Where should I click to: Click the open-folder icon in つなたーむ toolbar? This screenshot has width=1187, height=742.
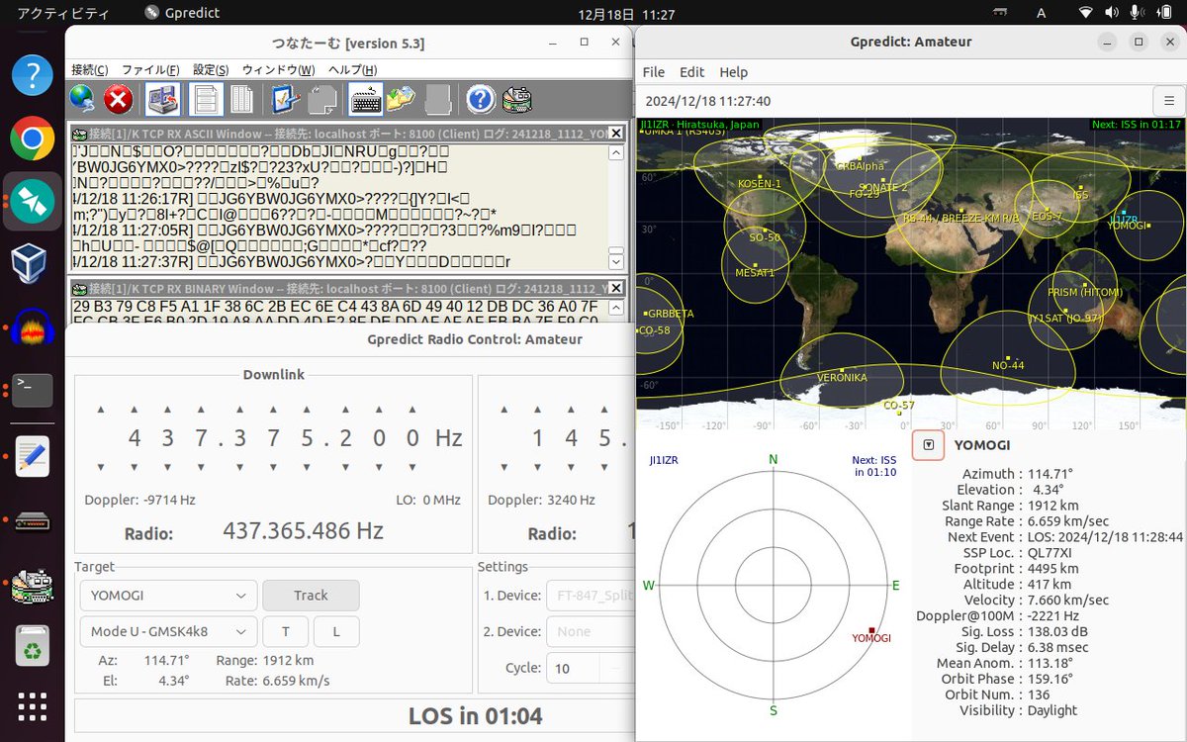coord(402,99)
